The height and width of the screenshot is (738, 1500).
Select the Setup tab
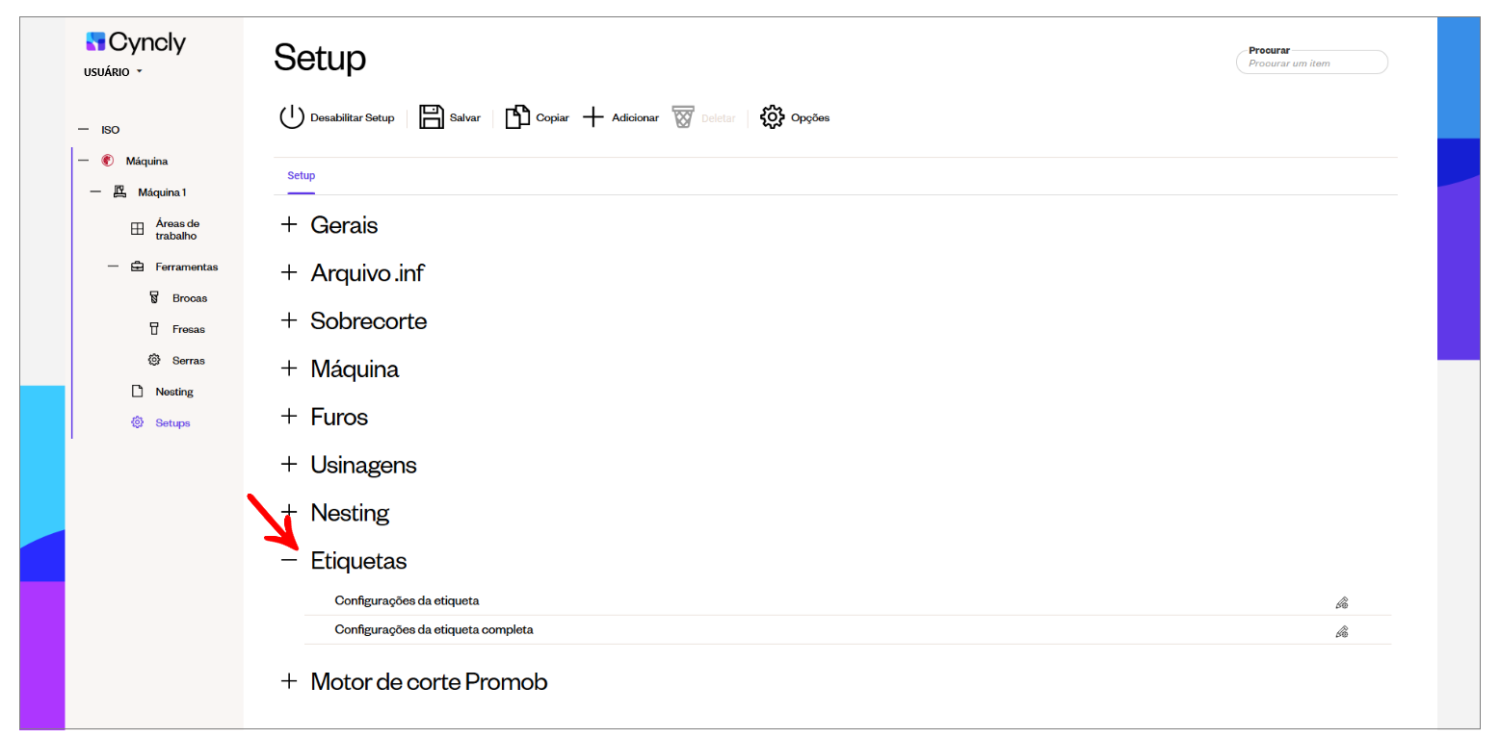[x=302, y=176]
